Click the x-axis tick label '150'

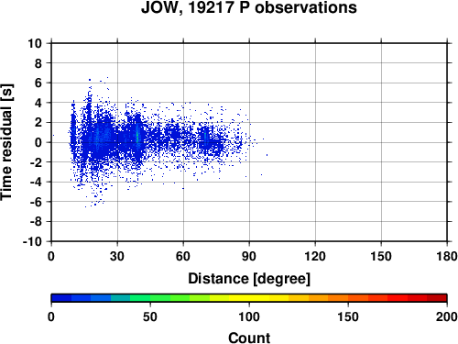[x=381, y=256]
